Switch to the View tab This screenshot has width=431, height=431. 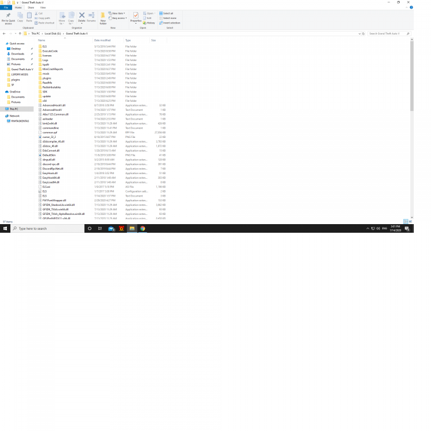coord(43,7)
